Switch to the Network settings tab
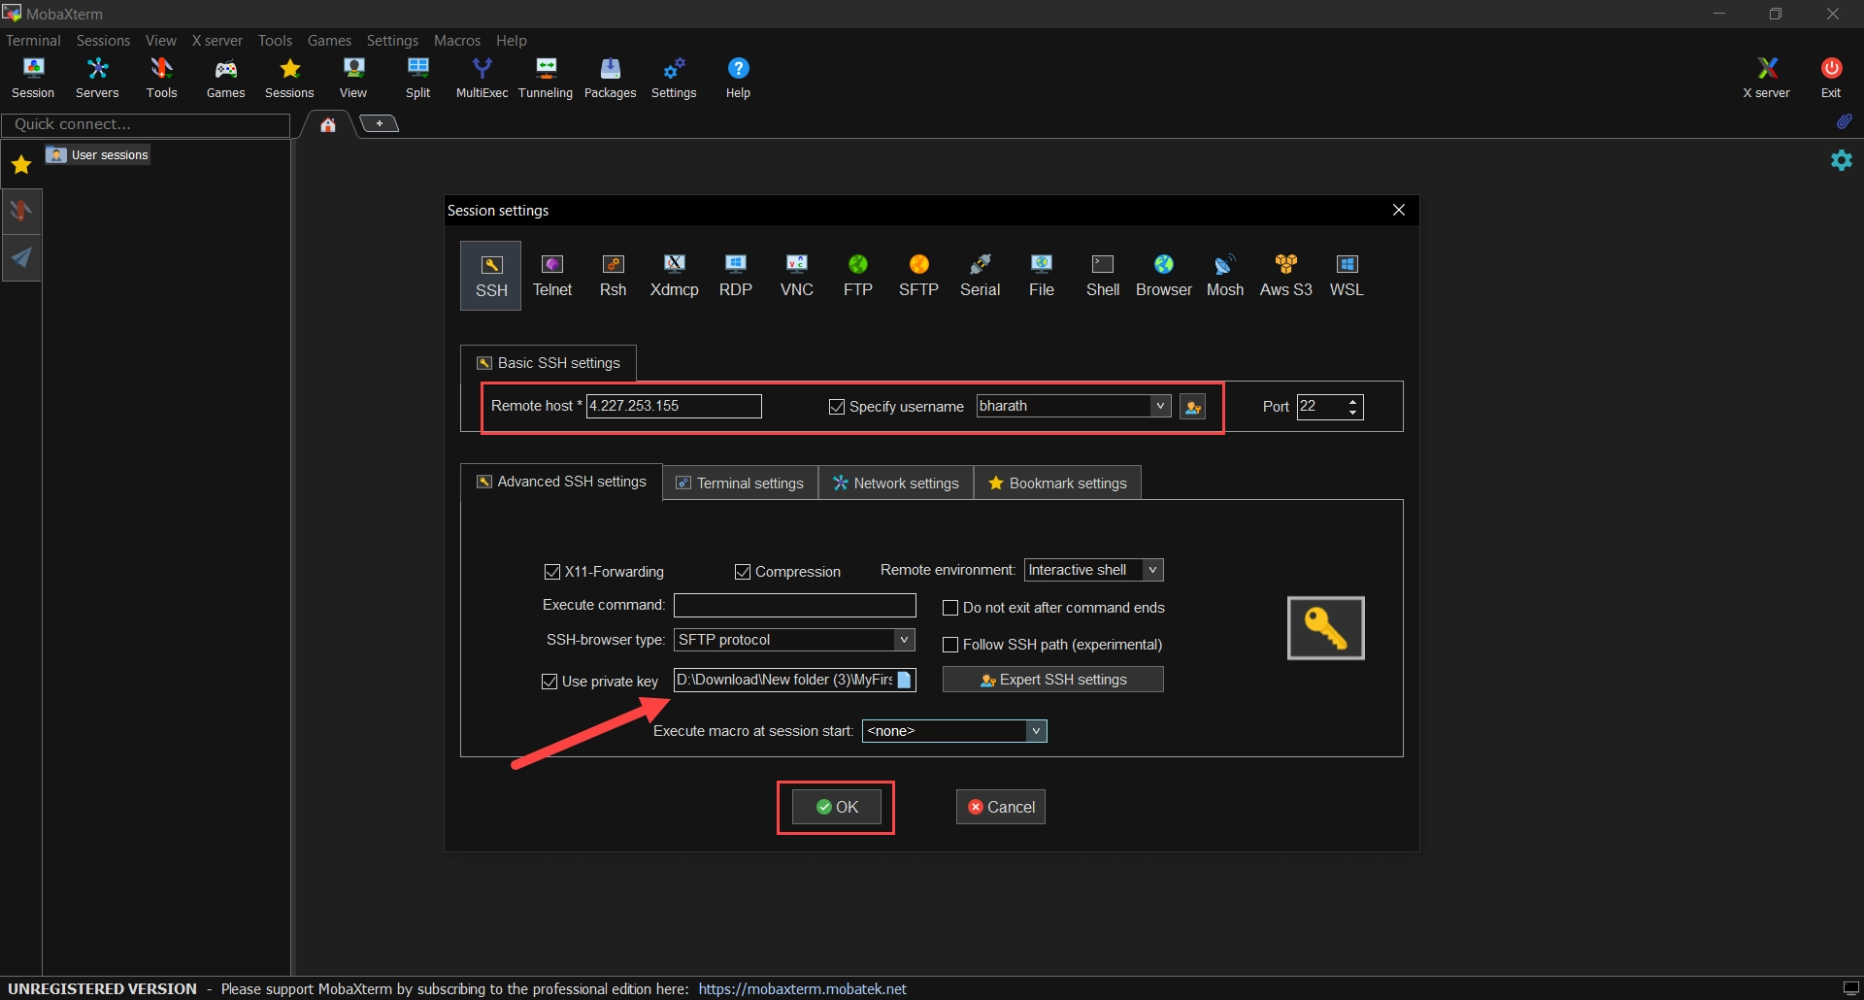Viewport: 1864px width, 1000px height. (x=896, y=483)
